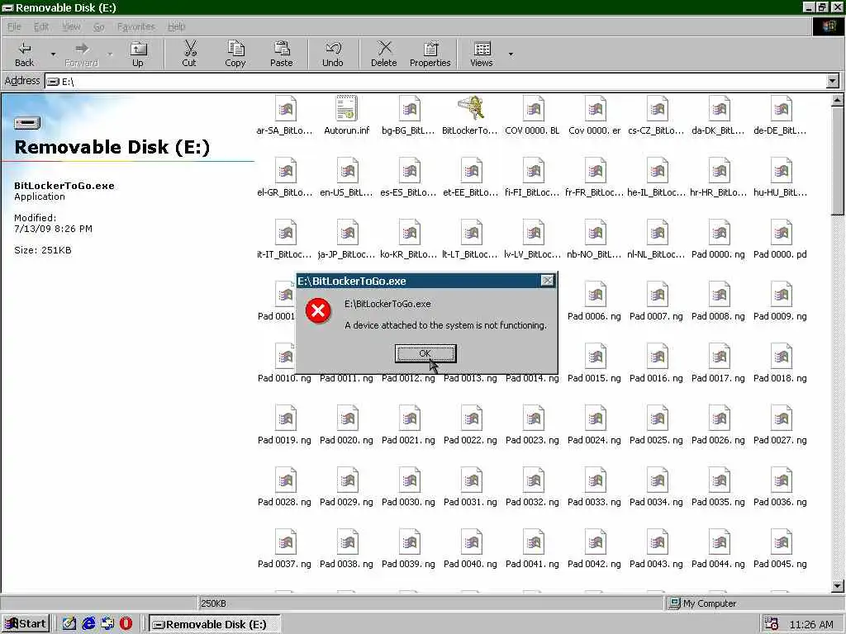Screen dimensions: 846x634
Task: Open the Start menu
Action: click(26, 624)
